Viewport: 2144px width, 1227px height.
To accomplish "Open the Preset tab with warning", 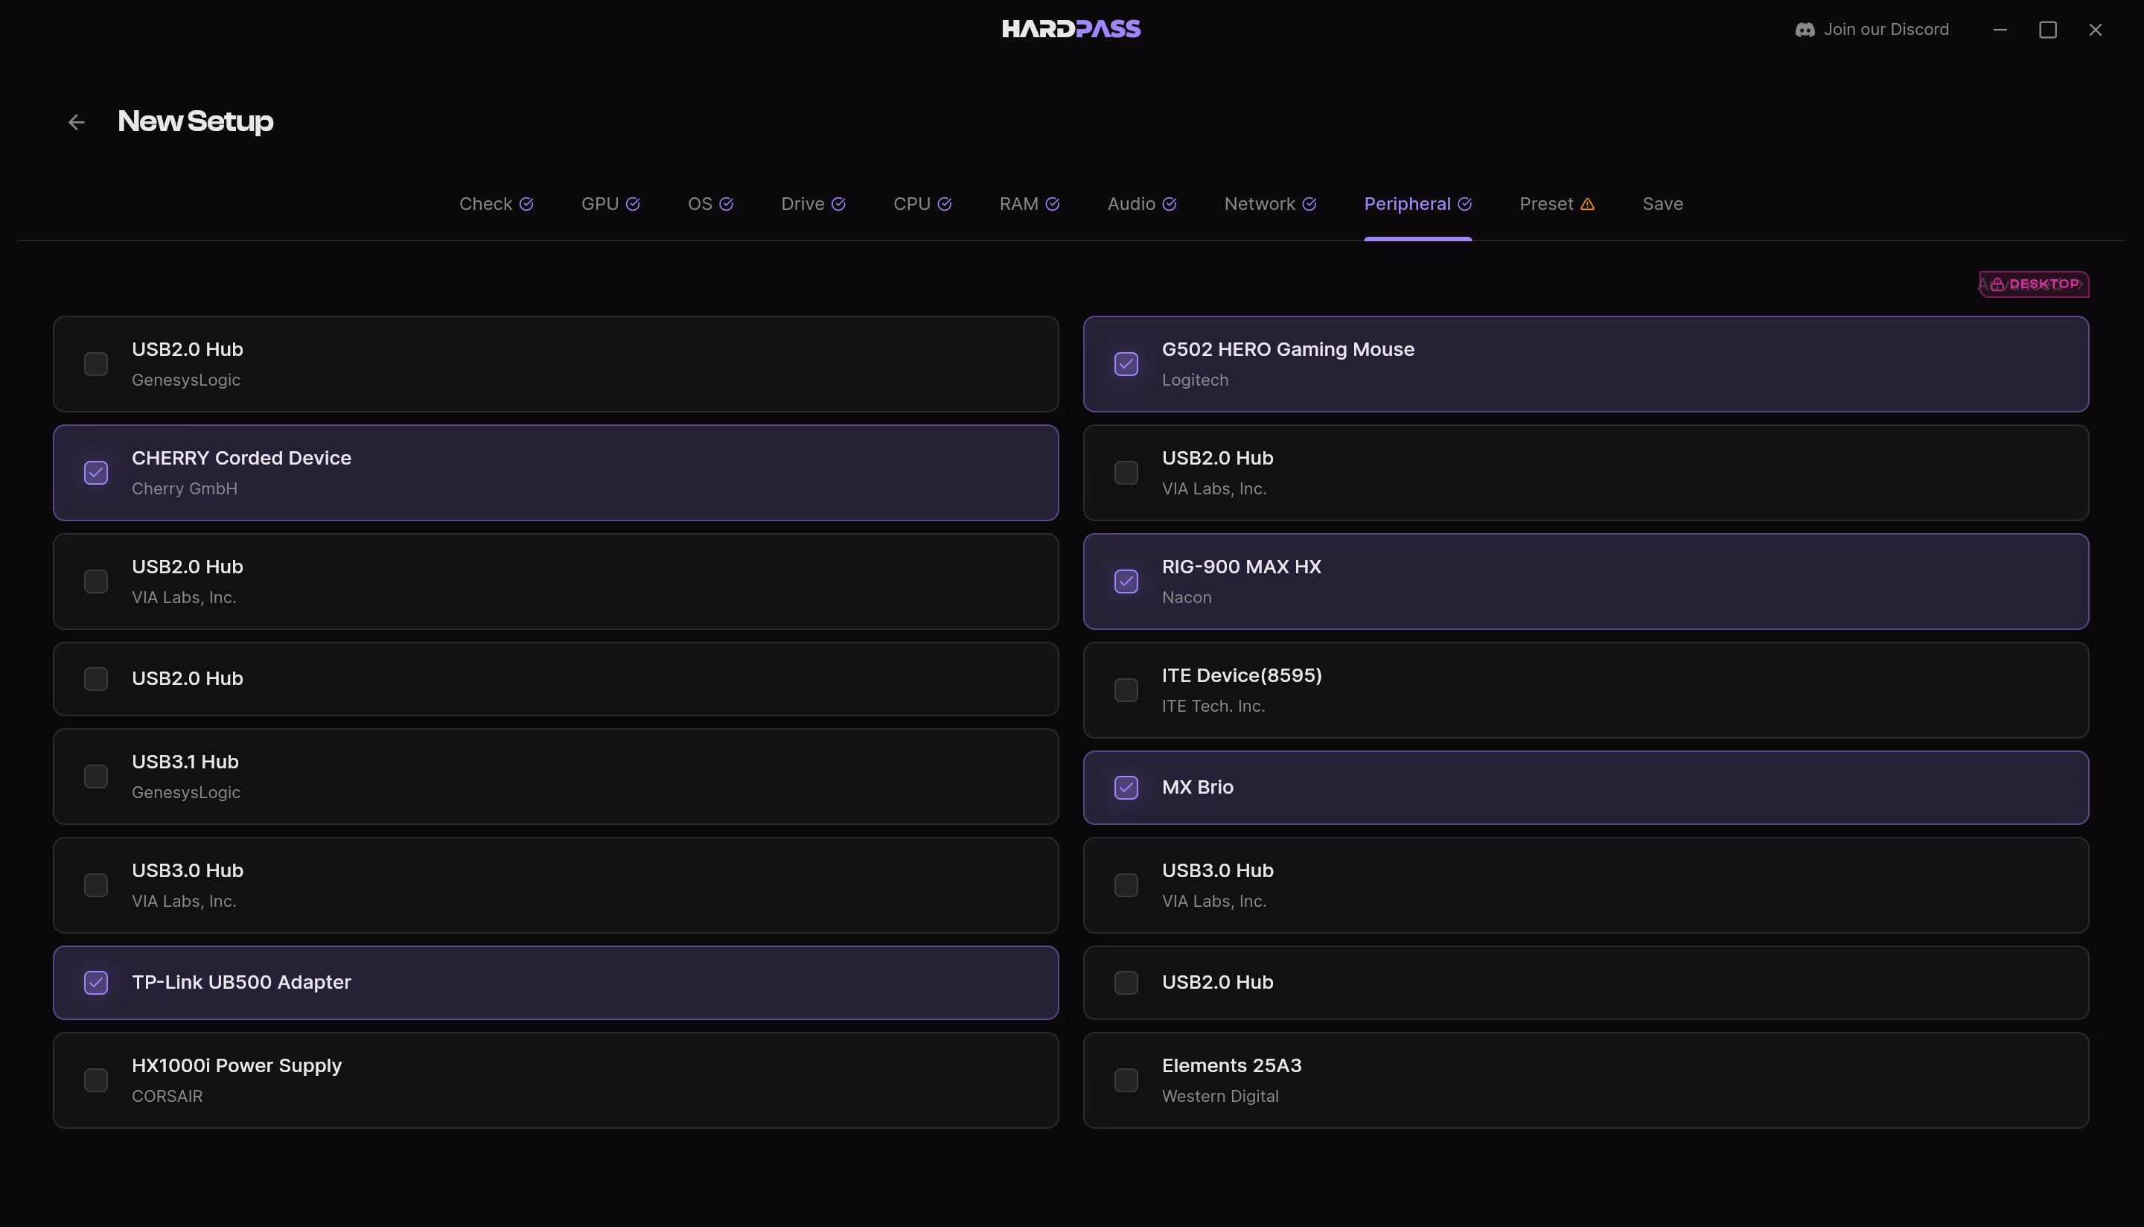I will (x=1557, y=204).
